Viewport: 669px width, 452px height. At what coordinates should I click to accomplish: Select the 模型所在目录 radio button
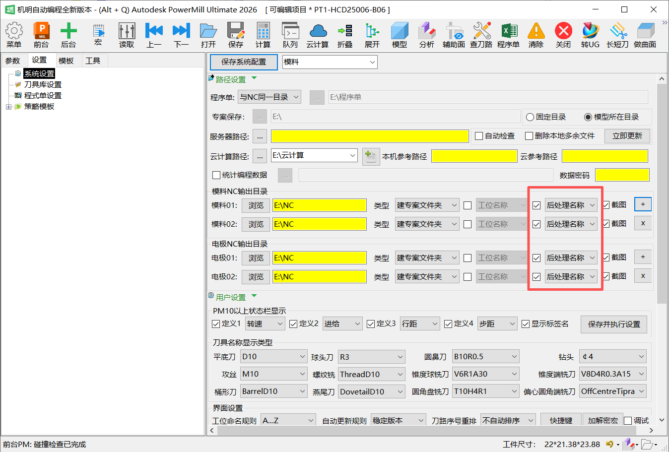coord(588,117)
